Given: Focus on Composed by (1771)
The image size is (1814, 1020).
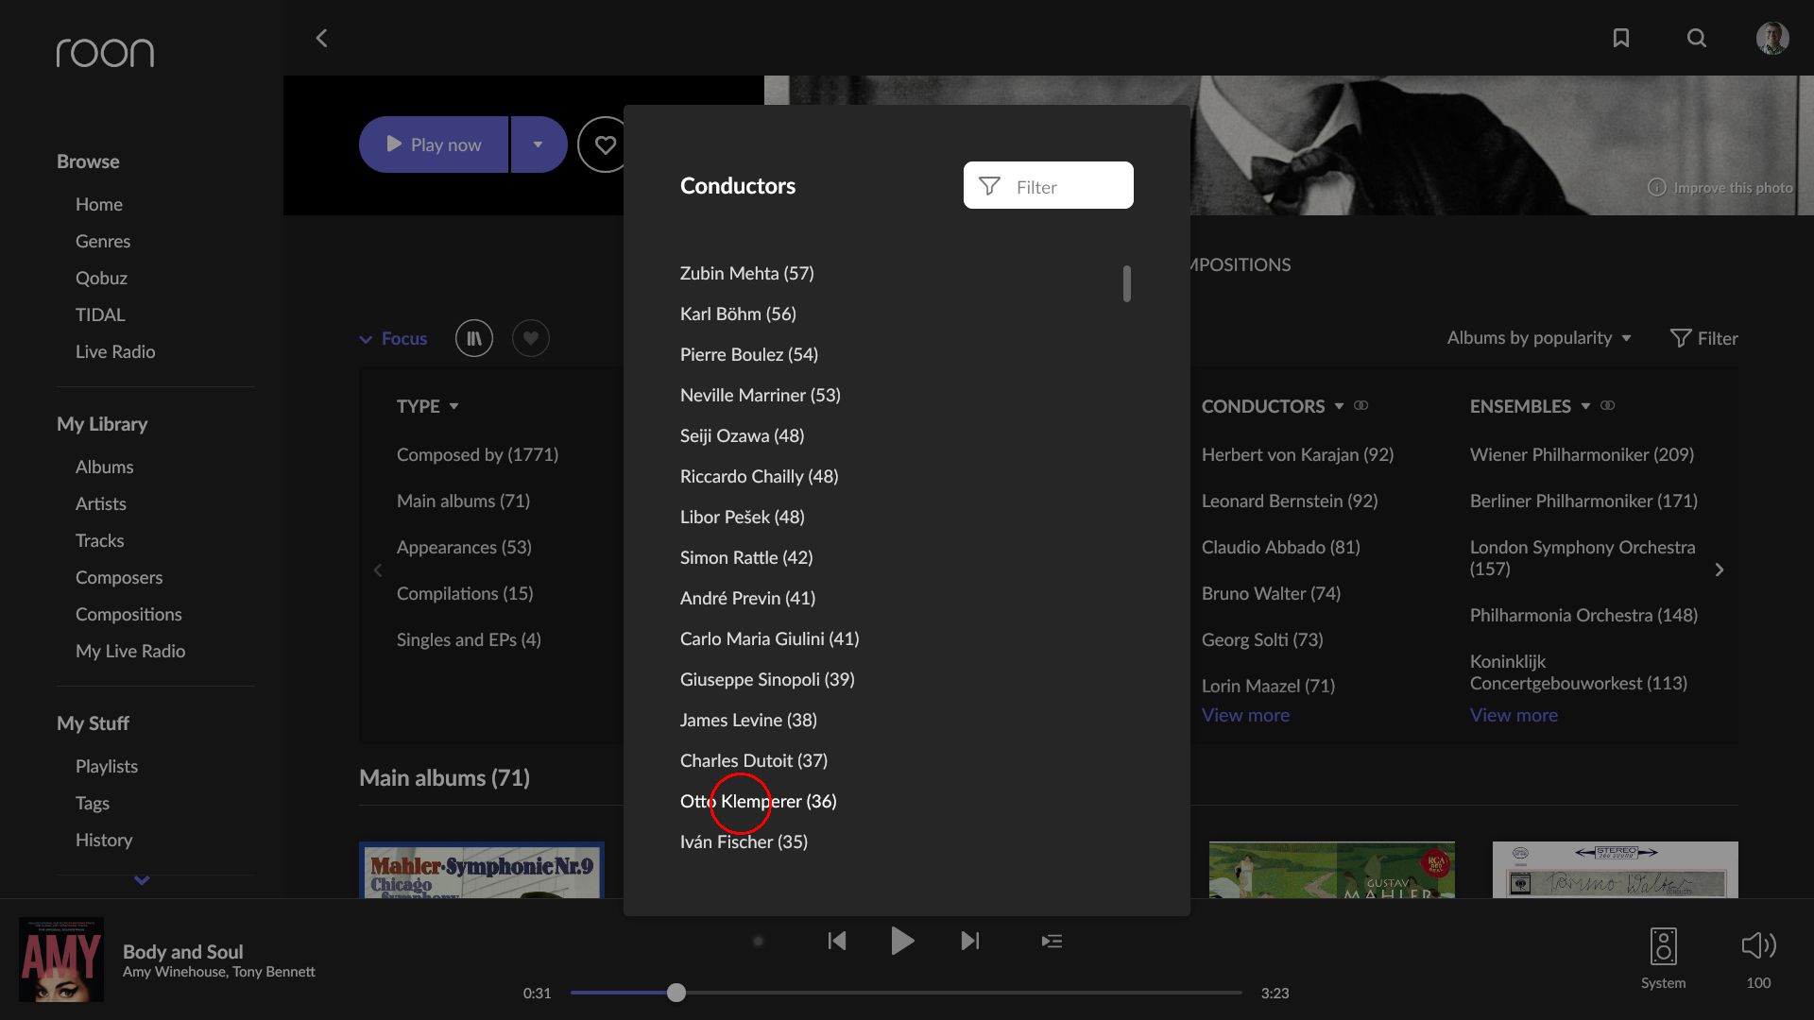Looking at the screenshot, I should (x=477, y=454).
